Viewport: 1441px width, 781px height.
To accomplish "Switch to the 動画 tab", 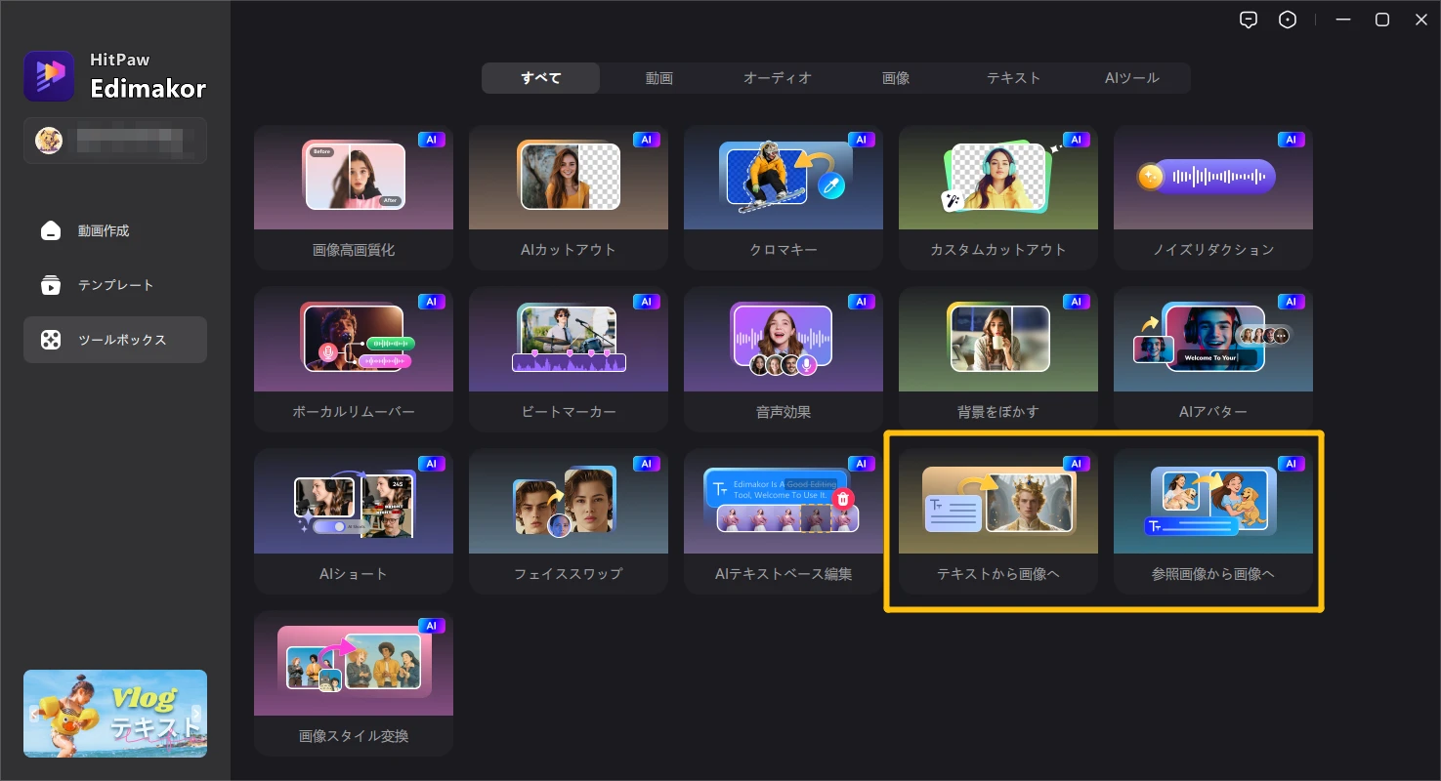I will click(x=658, y=78).
